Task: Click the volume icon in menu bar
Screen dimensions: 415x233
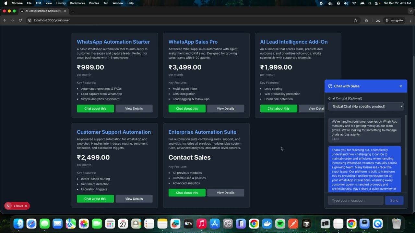Action: (346, 3)
